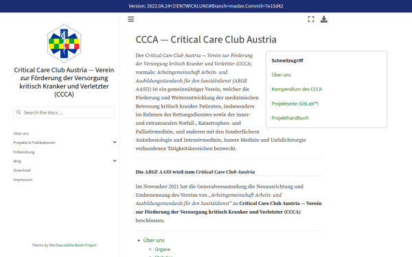Click the 'Die ARGE AASS wird zum' subheading
The width and height of the screenshot is (412, 257).
tap(195, 172)
